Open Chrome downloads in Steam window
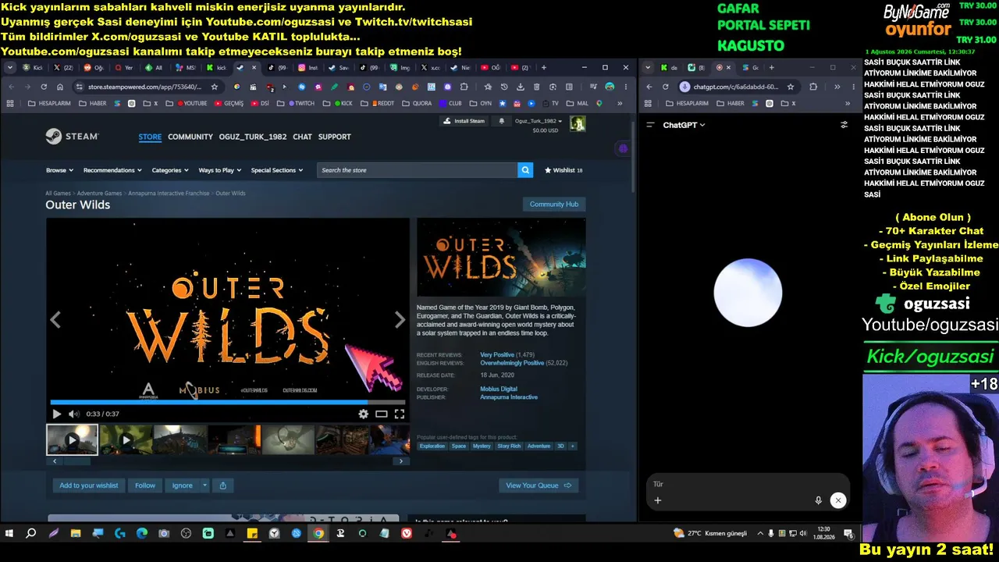 tap(520, 87)
